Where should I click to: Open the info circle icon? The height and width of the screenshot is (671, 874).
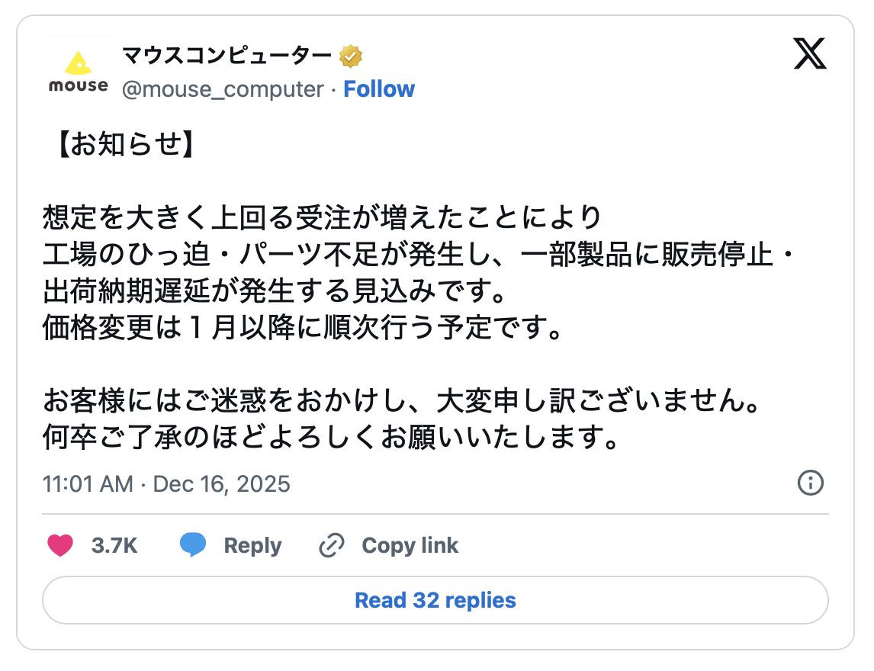(x=810, y=483)
